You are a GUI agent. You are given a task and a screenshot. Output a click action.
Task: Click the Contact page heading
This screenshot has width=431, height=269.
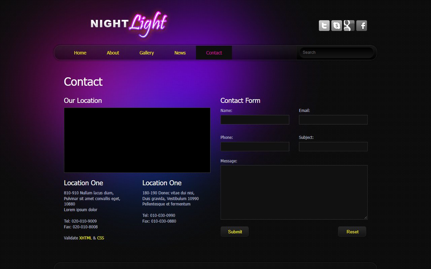tap(83, 82)
